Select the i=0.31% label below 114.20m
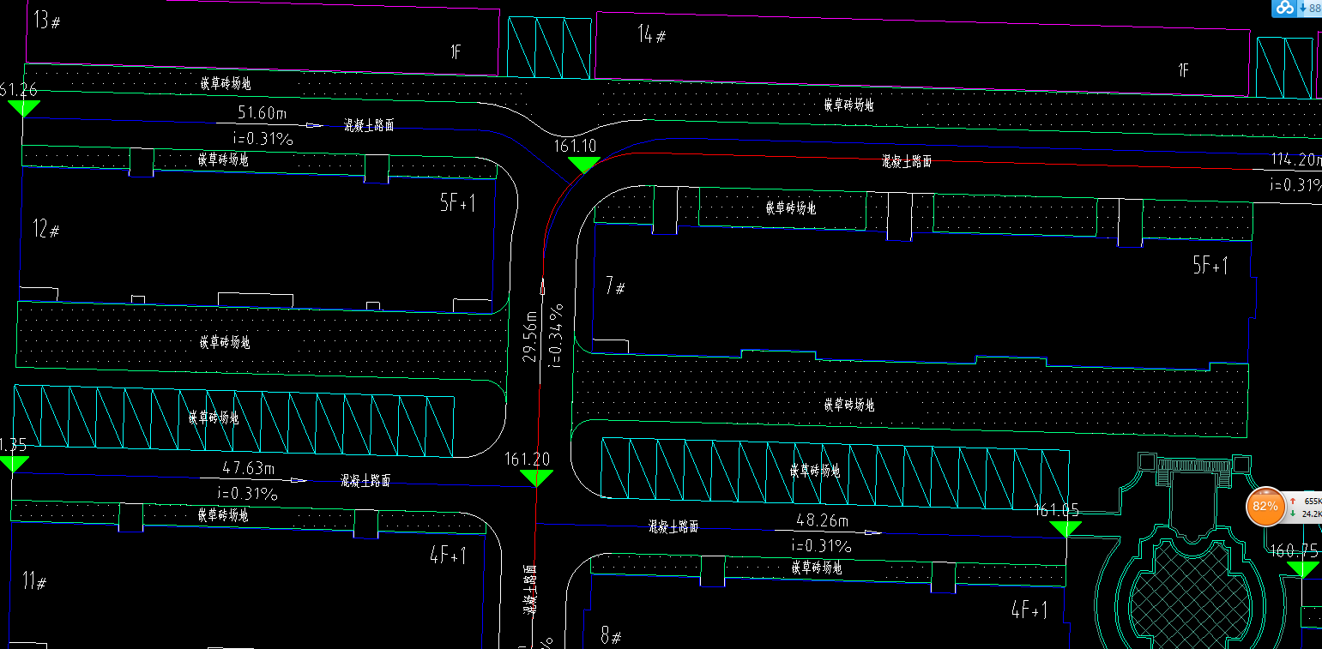 click(1296, 185)
